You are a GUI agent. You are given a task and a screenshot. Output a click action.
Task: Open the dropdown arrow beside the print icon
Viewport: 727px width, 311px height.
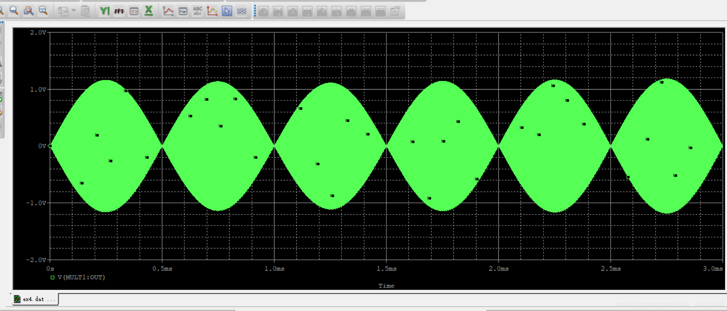[x=74, y=11]
